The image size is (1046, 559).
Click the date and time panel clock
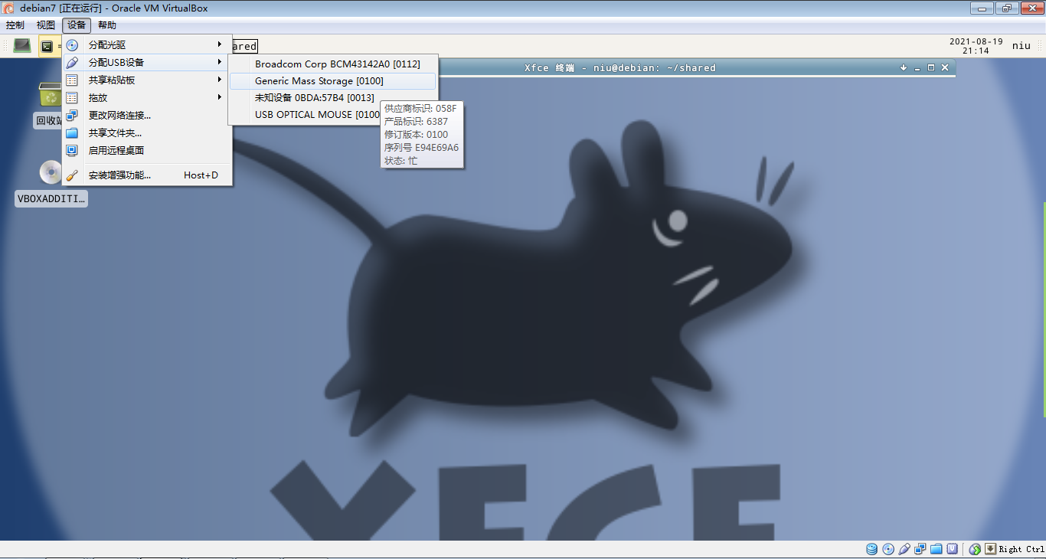pyautogui.click(x=976, y=46)
